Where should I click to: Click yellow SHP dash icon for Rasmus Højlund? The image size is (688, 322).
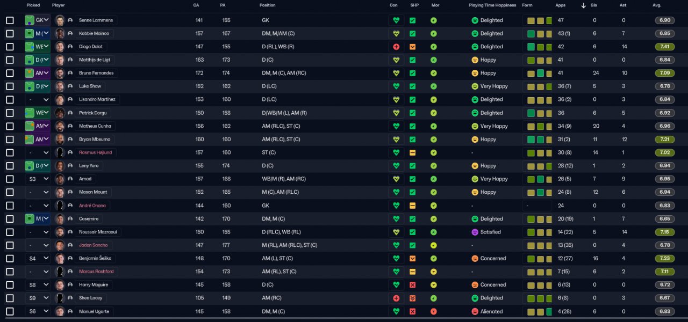coord(412,152)
